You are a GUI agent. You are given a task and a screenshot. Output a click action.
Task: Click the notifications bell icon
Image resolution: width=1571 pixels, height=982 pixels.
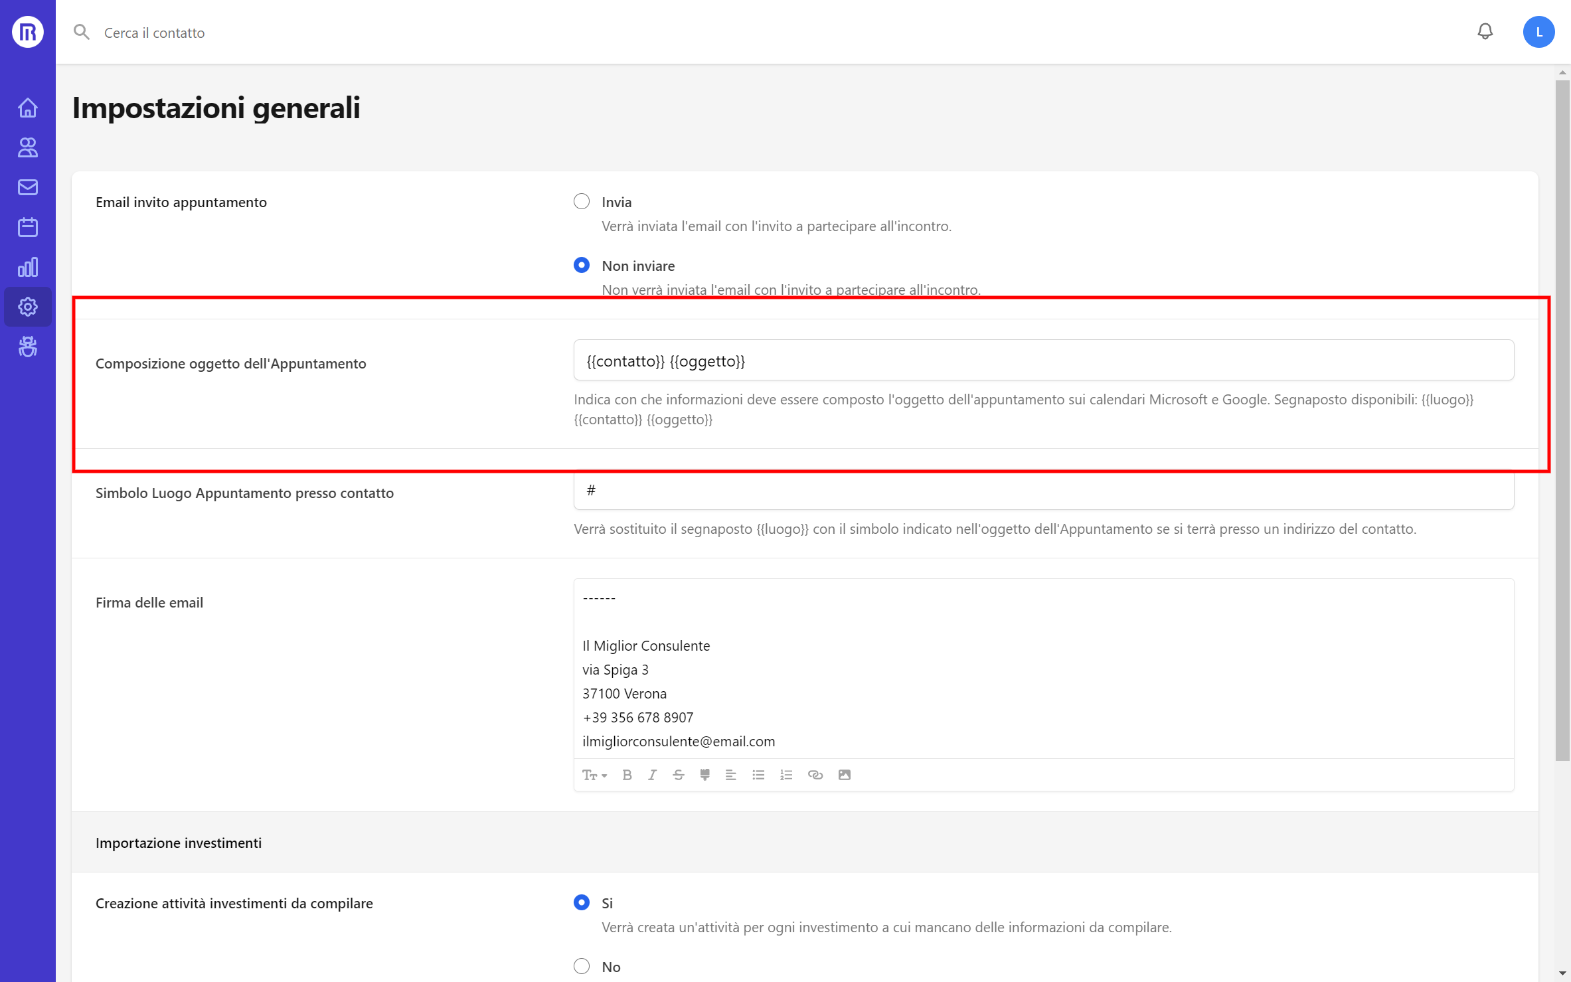point(1485,32)
